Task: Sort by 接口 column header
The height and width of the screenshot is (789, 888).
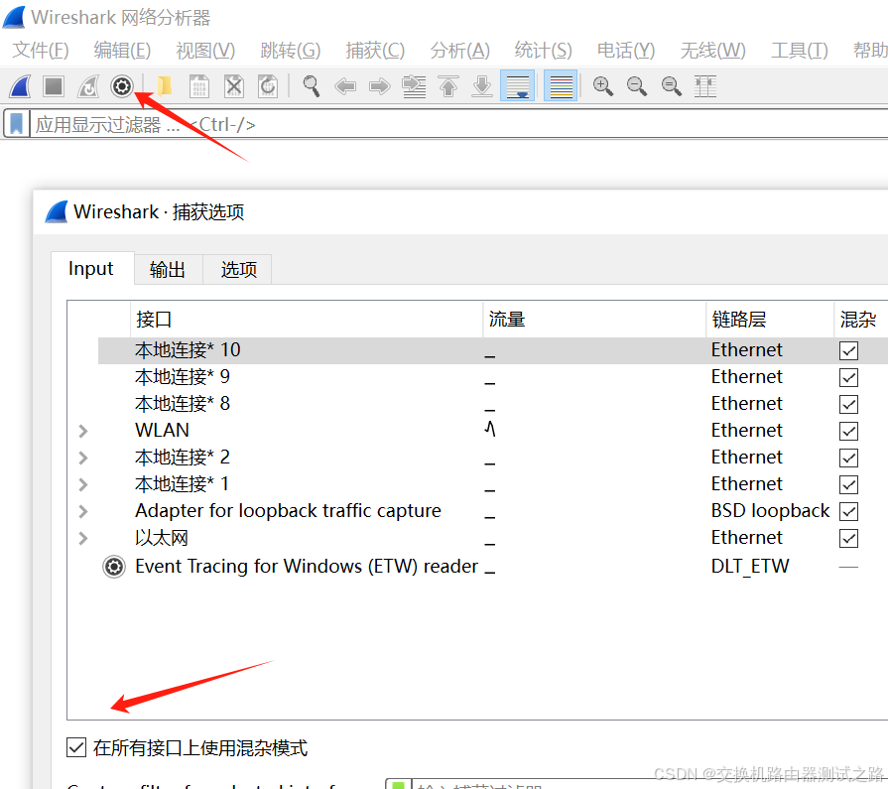Action: point(306,320)
